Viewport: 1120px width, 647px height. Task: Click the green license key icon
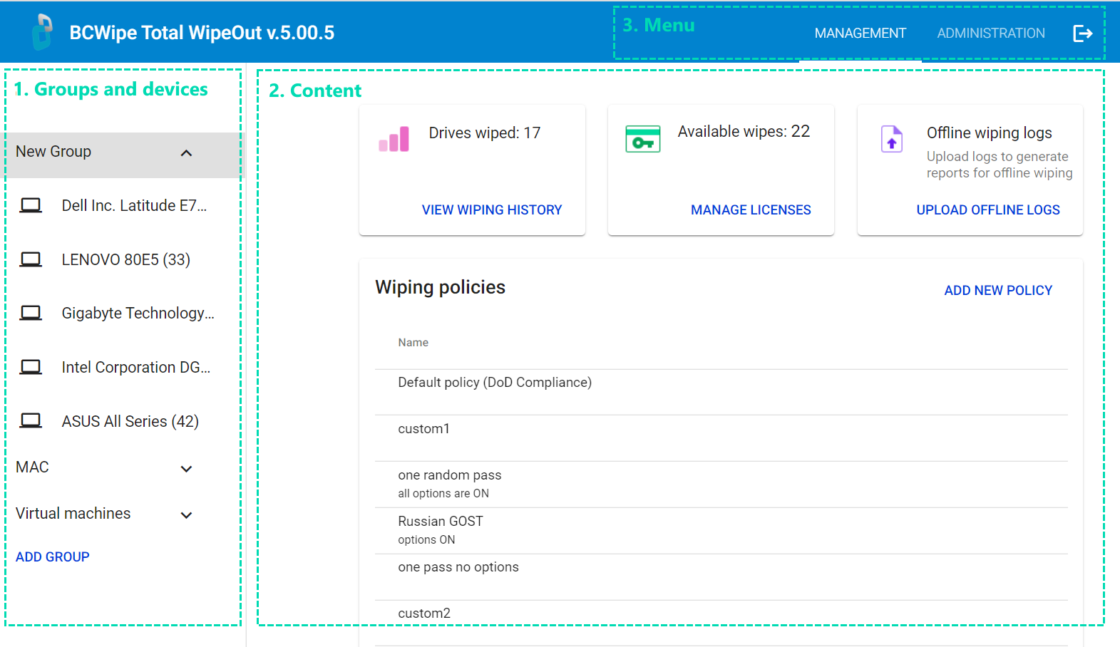pyautogui.click(x=643, y=139)
